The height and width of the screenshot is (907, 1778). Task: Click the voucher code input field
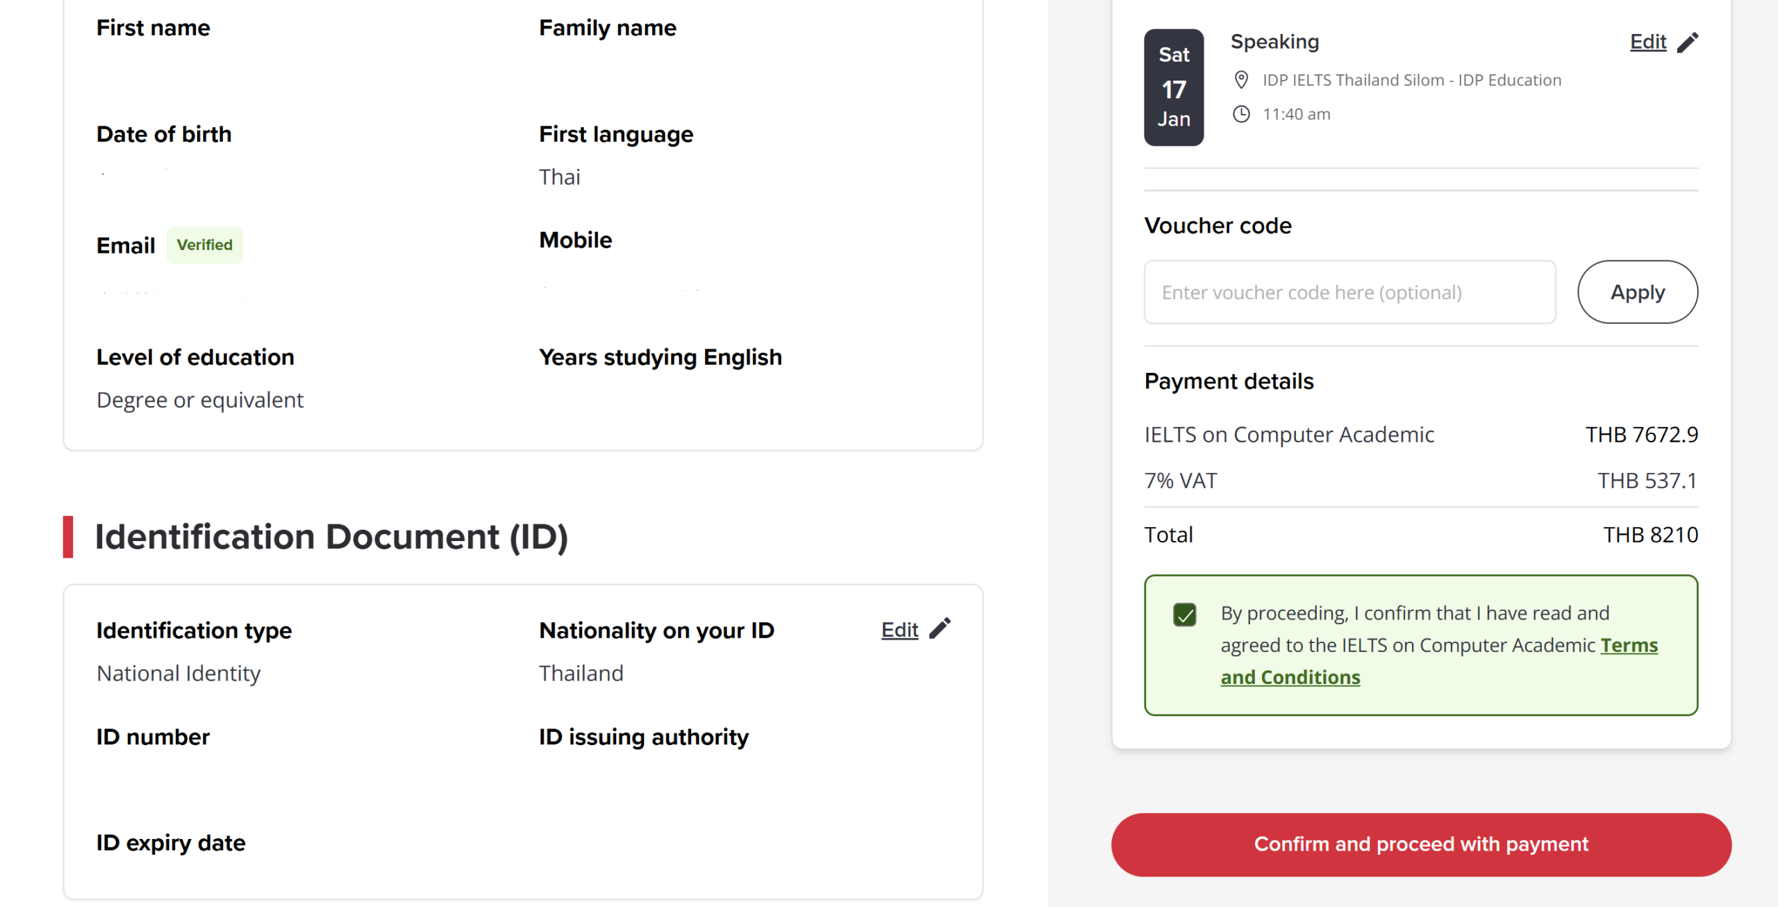pos(1349,292)
